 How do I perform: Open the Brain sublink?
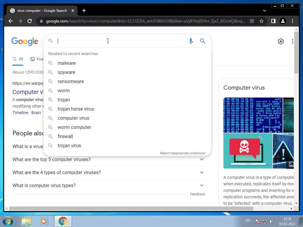coord(36,113)
